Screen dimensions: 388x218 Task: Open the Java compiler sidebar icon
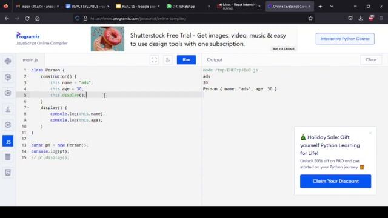pos(8,109)
